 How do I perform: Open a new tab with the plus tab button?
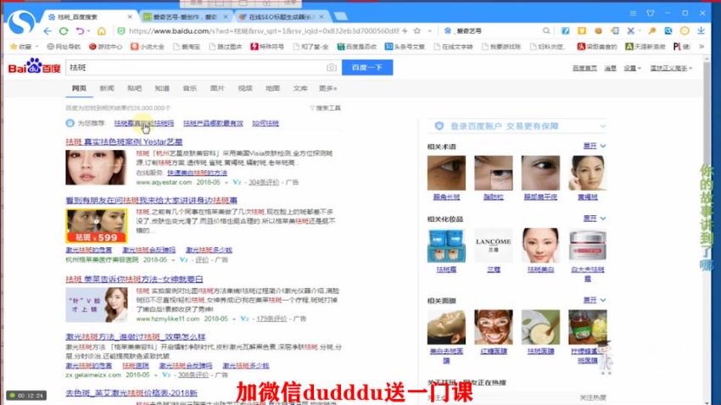(x=341, y=17)
